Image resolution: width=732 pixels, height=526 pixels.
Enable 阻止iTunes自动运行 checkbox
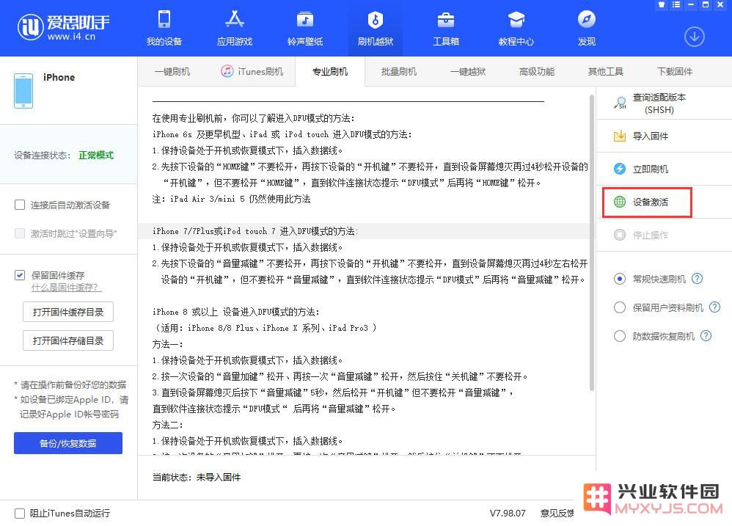click(x=20, y=514)
